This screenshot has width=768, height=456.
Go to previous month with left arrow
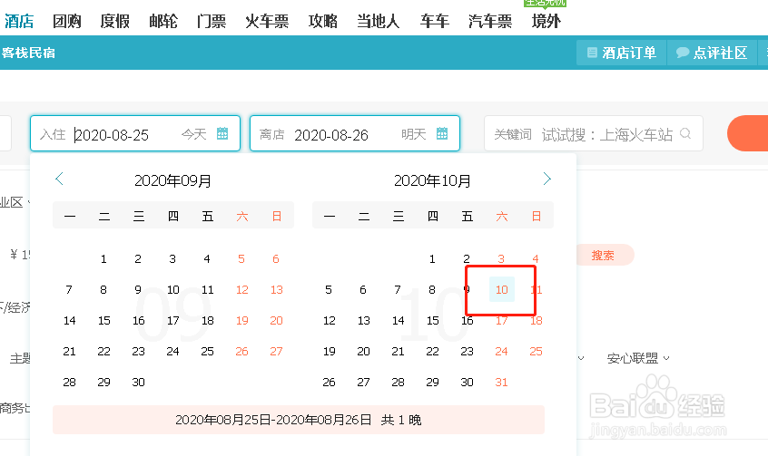59,179
